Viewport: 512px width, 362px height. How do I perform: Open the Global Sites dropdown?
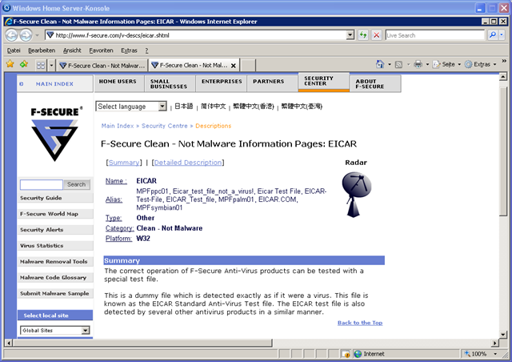click(x=55, y=330)
